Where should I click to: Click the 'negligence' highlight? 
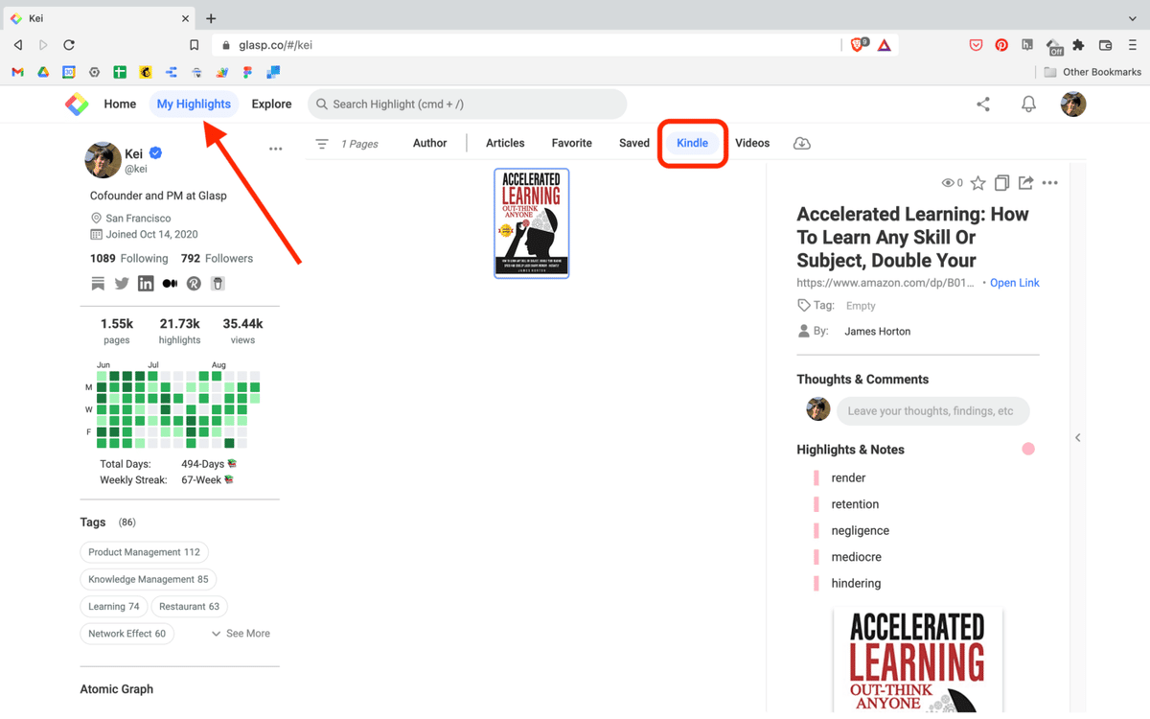[x=861, y=530]
